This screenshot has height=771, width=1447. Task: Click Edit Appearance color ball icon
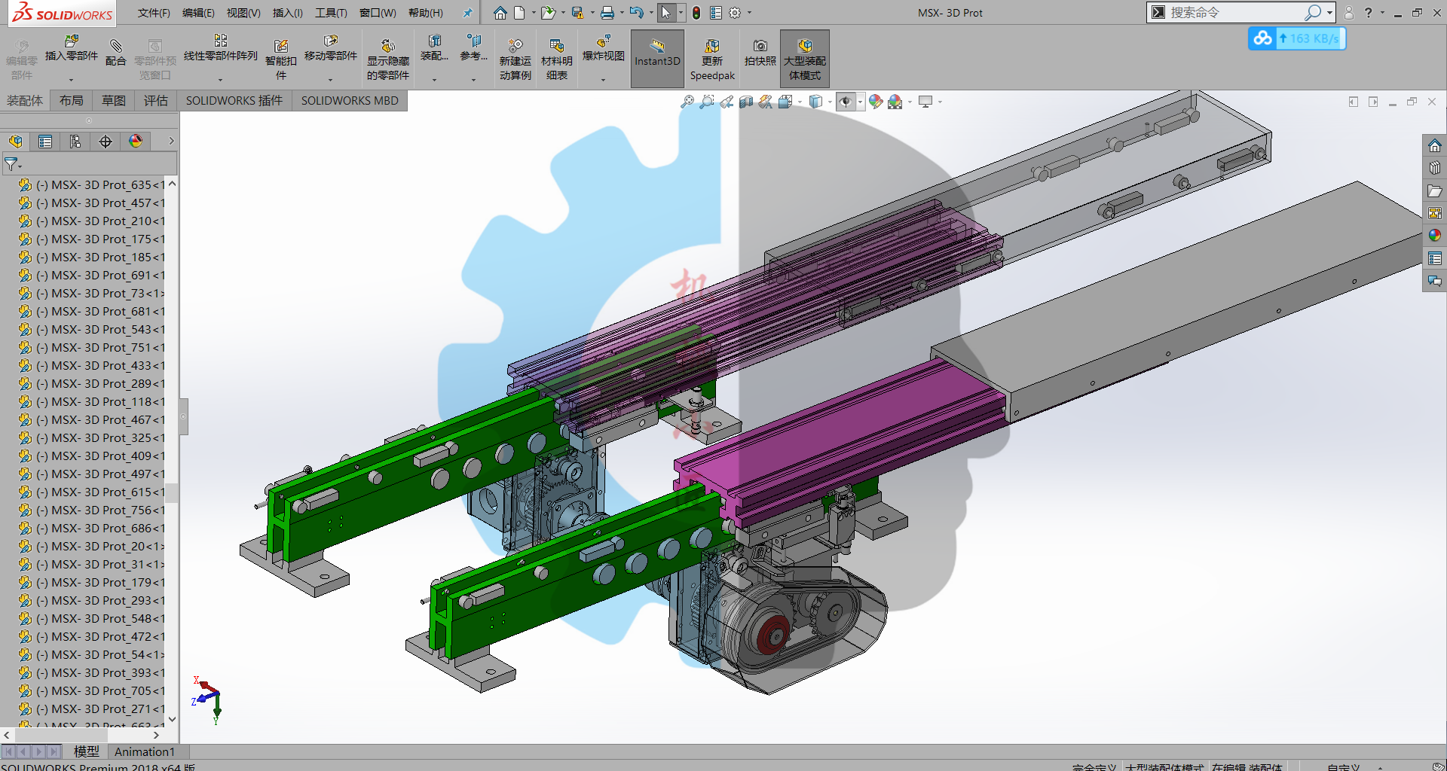[875, 102]
